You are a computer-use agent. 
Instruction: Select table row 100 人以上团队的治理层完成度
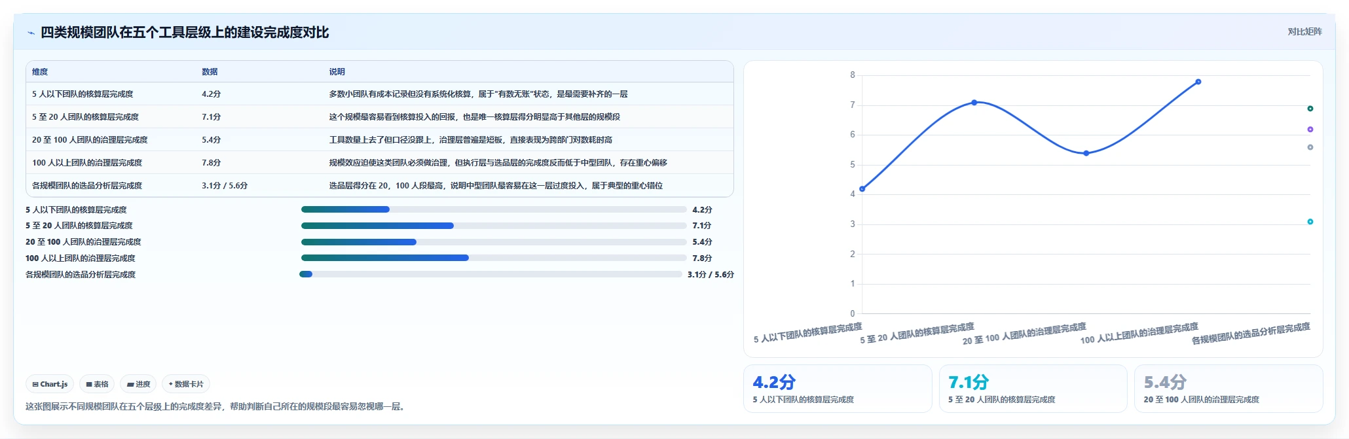(x=380, y=163)
